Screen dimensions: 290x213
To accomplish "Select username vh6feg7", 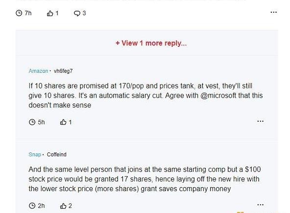I will (63, 71).
